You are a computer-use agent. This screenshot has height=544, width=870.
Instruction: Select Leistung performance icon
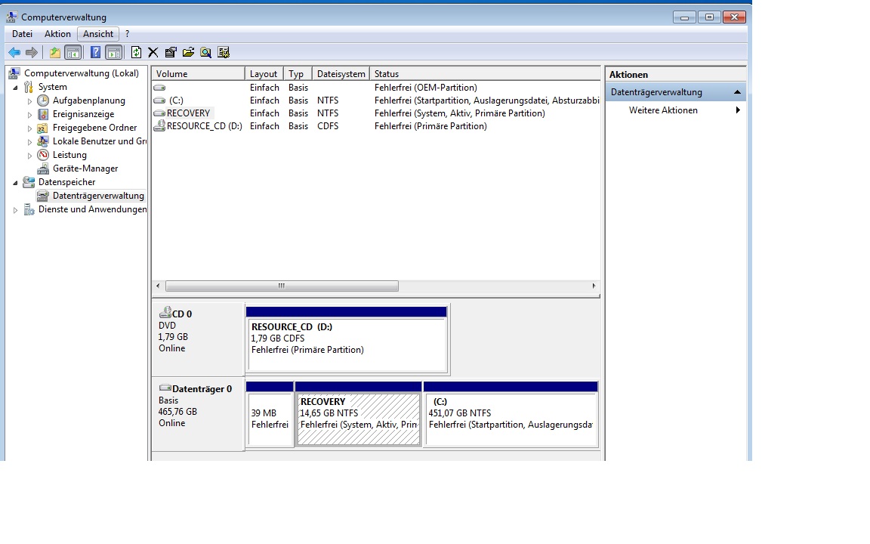[x=43, y=155]
